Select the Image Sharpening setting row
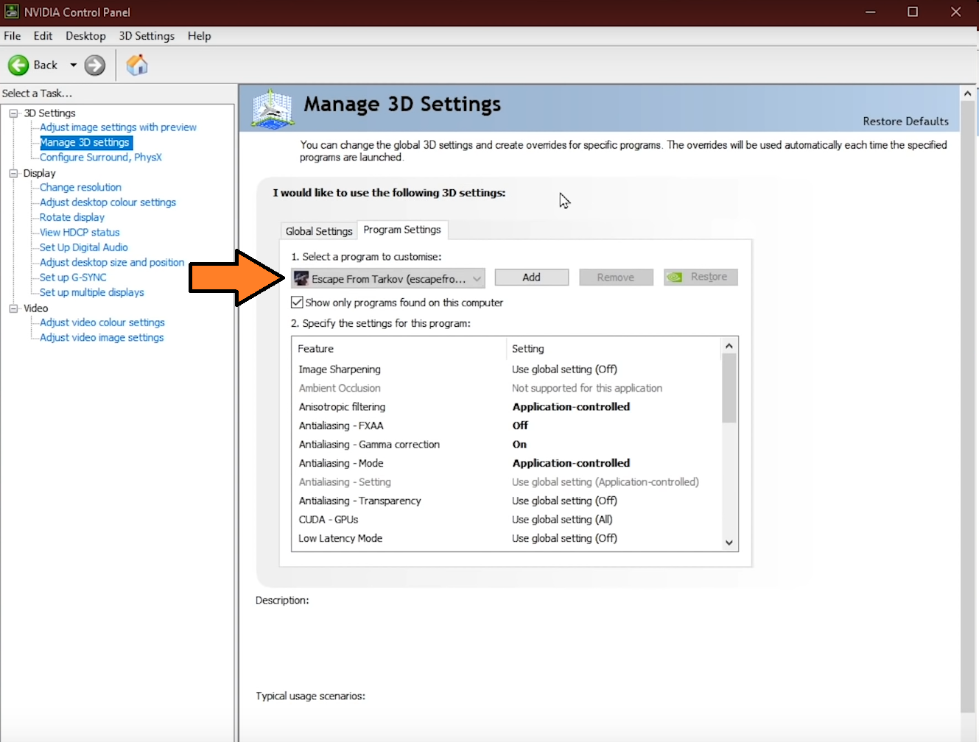Screen dimensions: 979x742 point(507,370)
